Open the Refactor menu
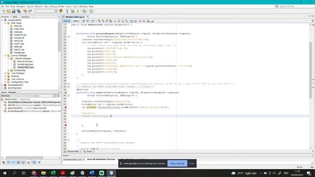The width and height of the screenshot is (315, 177). 39,6
